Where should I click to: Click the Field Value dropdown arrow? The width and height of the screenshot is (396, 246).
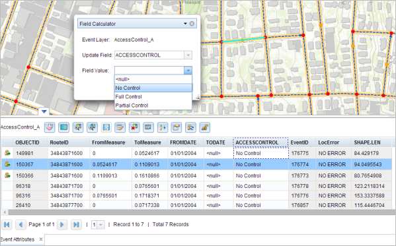188,71
